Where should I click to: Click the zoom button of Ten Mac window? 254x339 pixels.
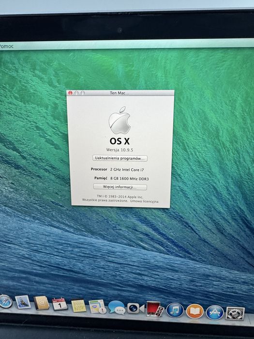[83, 93]
